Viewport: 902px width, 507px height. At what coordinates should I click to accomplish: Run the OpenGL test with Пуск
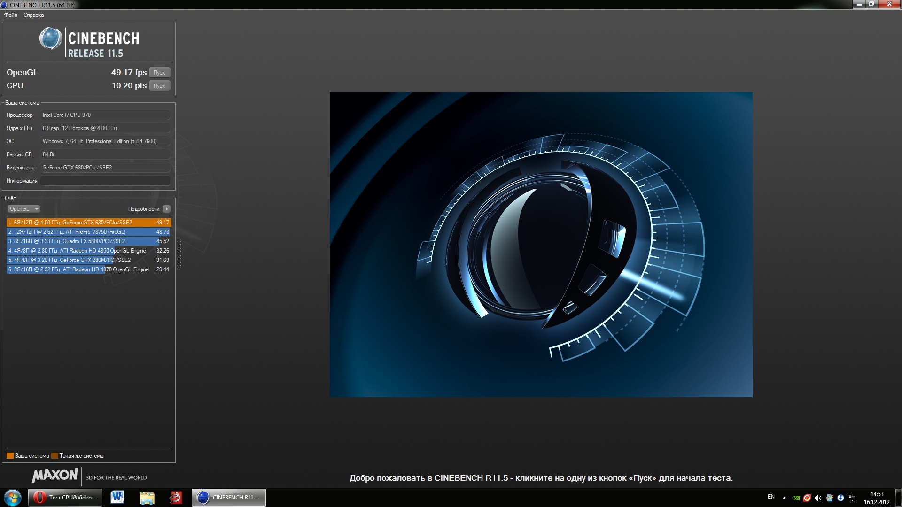pyautogui.click(x=160, y=73)
